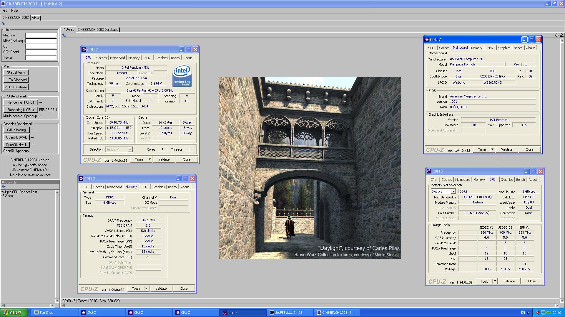The image size is (565, 317).
Task: Click the '558 CB-CPU' result text
Action: (48, 110)
